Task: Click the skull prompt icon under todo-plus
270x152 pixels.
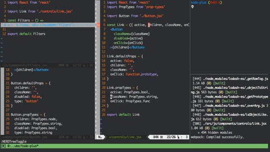Action: pos(192,7)
